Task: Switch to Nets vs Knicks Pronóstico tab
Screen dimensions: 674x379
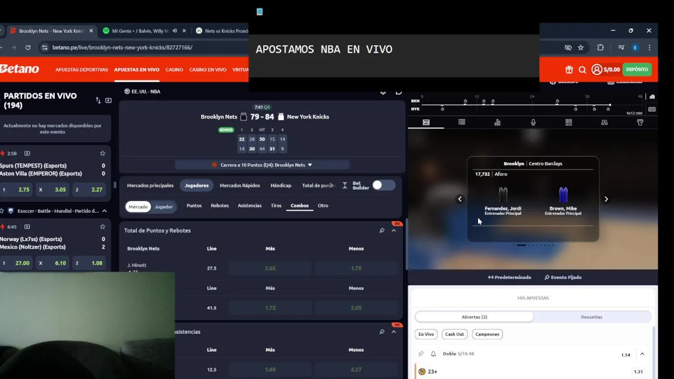Action: [x=221, y=31]
